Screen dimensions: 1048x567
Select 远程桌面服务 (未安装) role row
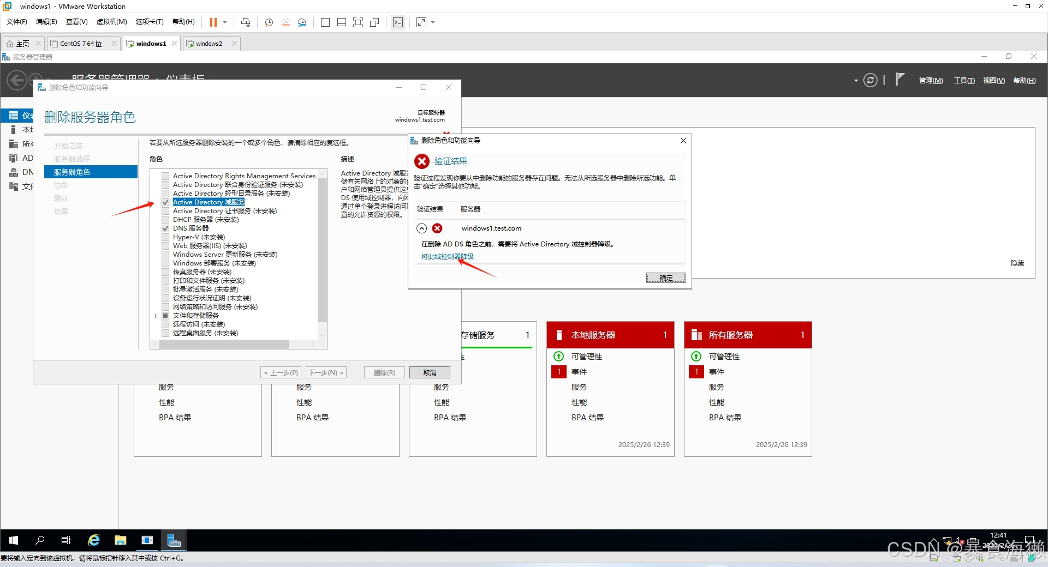click(205, 333)
